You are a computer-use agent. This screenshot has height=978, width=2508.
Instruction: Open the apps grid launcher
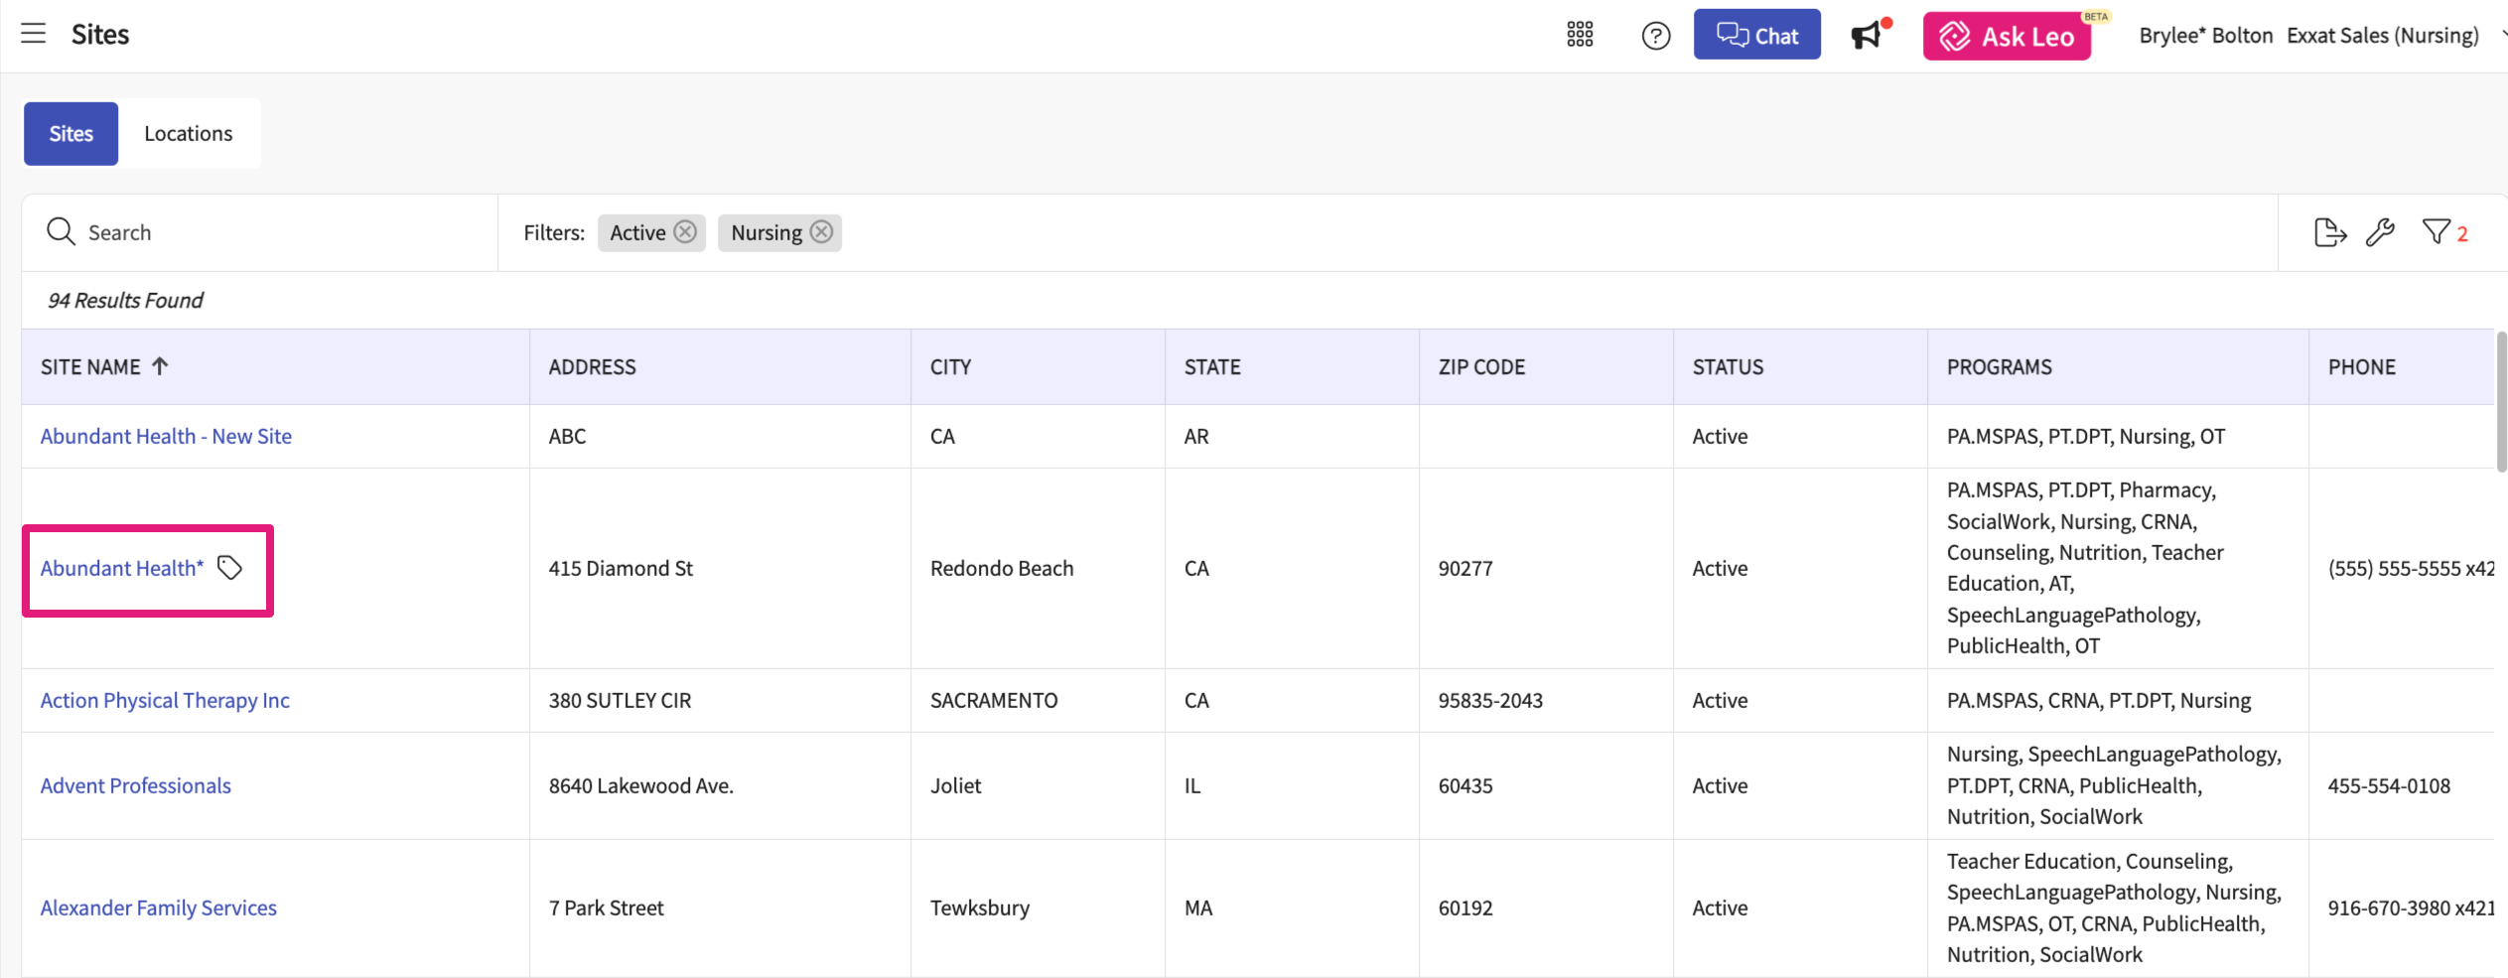coord(1580,35)
